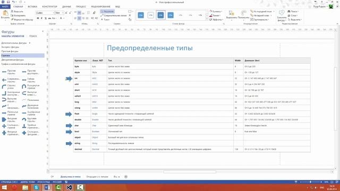Click the Align (Выровнять) button

232,15
